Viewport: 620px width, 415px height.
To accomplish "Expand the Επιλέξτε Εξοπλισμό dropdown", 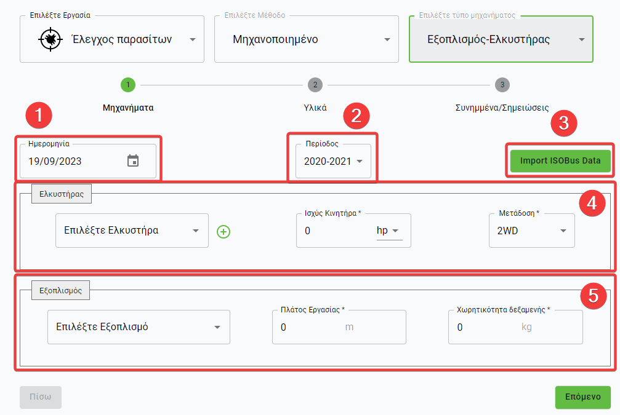I will pos(138,327).
